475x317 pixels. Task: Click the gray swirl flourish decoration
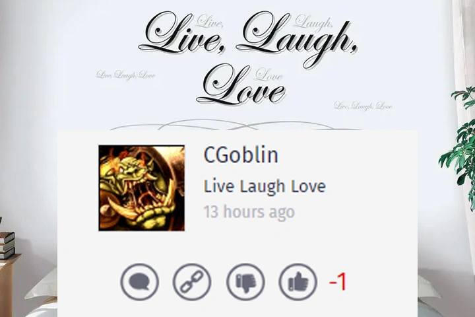point(236,125)
